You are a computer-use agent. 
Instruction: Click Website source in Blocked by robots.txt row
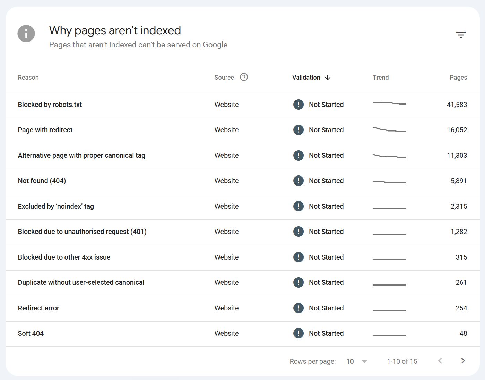click(226, 105)
